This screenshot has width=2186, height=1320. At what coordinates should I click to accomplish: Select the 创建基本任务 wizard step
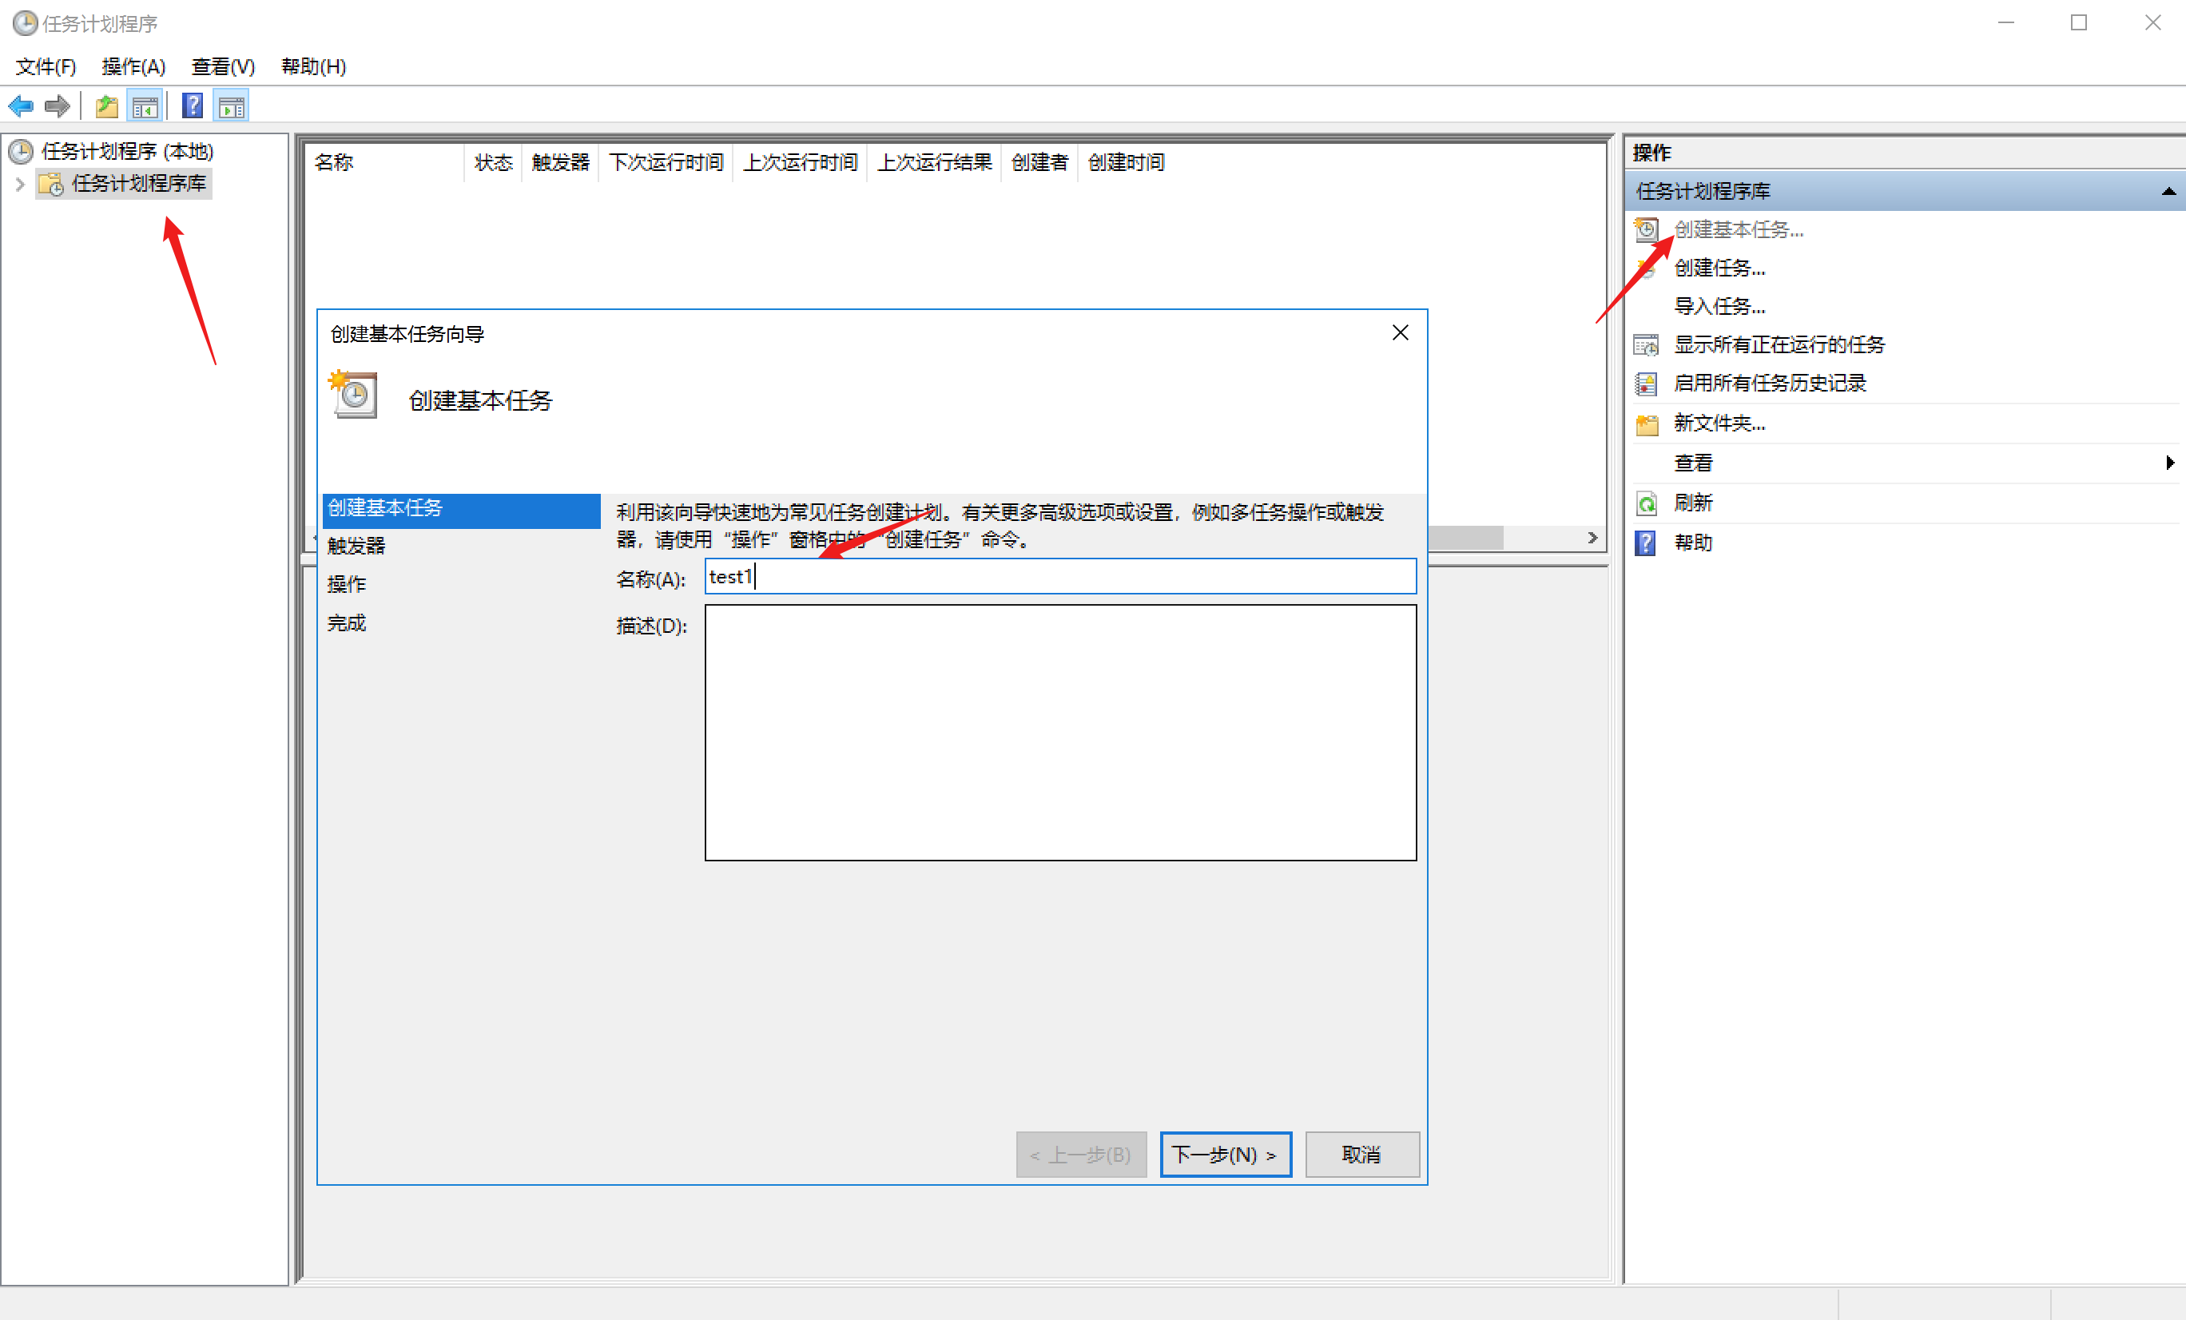[x=461, y=509]
